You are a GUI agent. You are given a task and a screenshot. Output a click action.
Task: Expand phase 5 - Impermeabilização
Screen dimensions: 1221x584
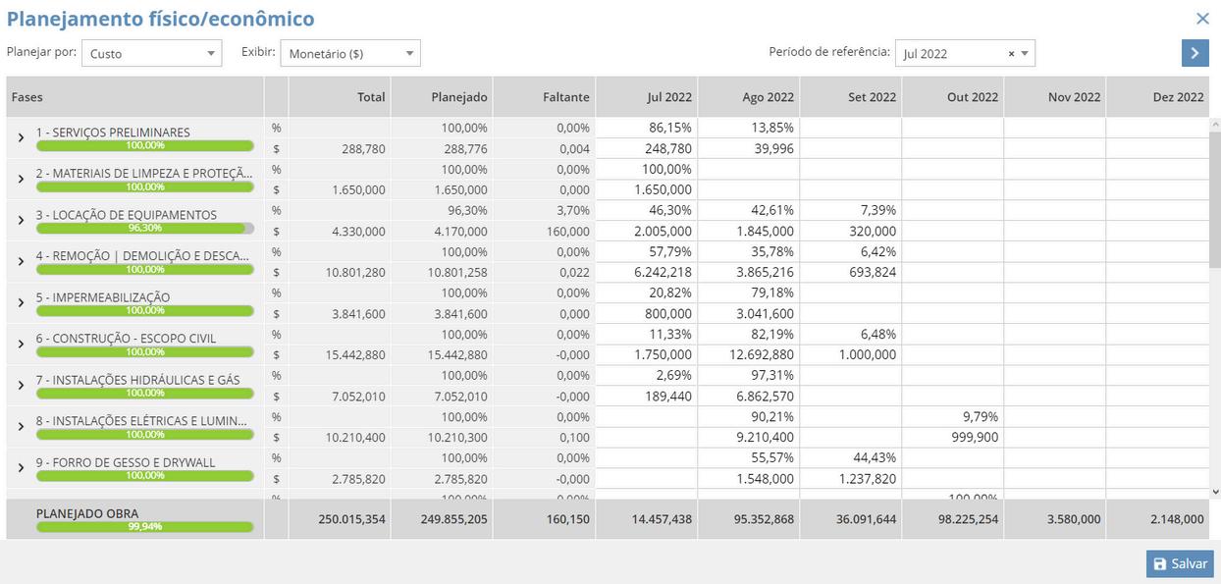tap(21, 303)
